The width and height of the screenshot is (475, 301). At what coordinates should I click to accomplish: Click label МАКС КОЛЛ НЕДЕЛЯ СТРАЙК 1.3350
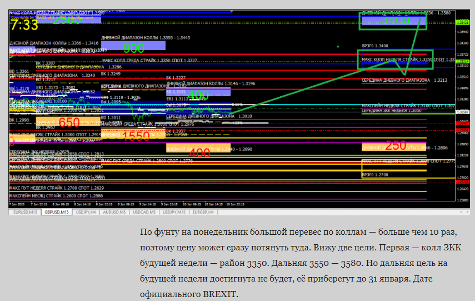[397, 60]
